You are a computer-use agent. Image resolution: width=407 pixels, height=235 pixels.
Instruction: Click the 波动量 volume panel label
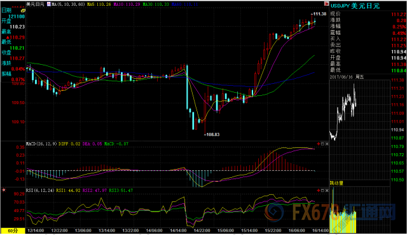[x=336, y=183]
